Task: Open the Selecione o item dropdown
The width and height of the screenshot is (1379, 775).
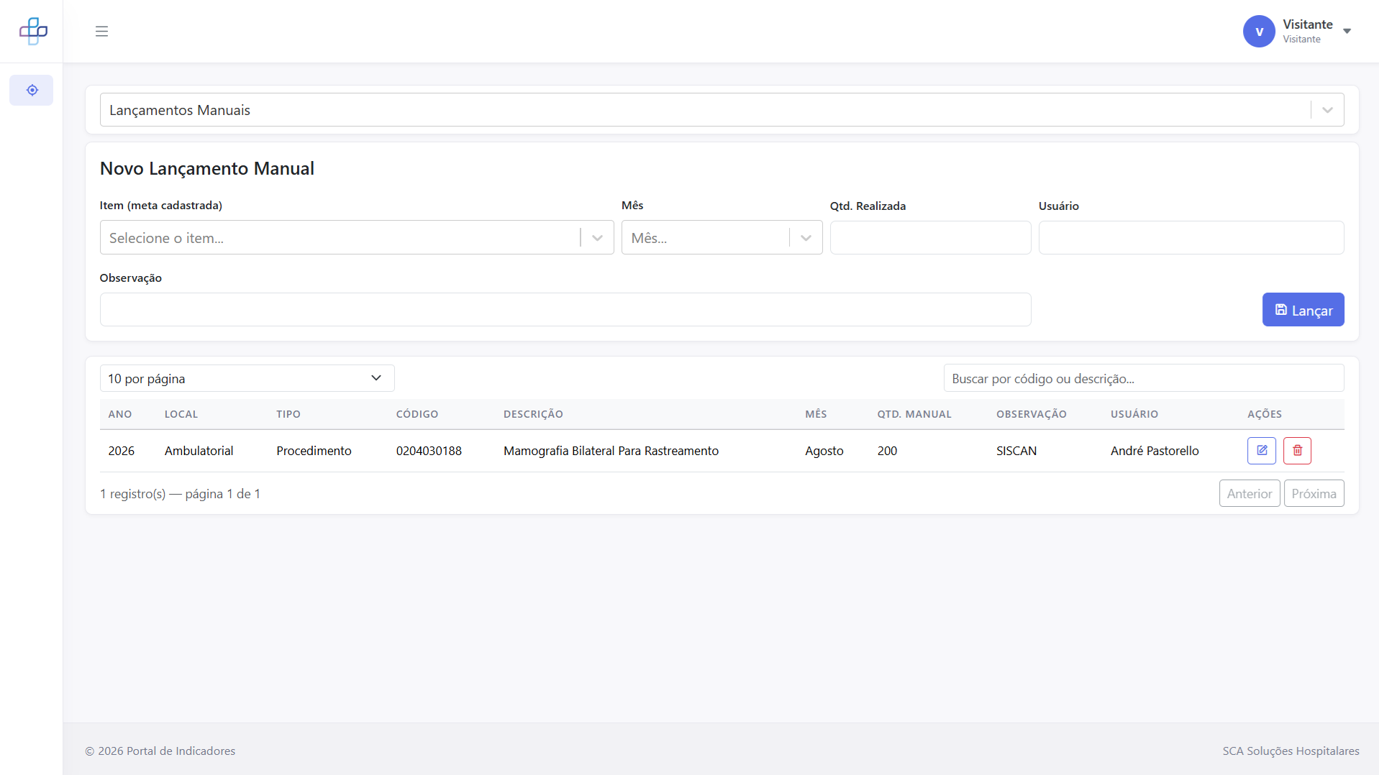Action: pyautogui.click(x=357, y=238)
